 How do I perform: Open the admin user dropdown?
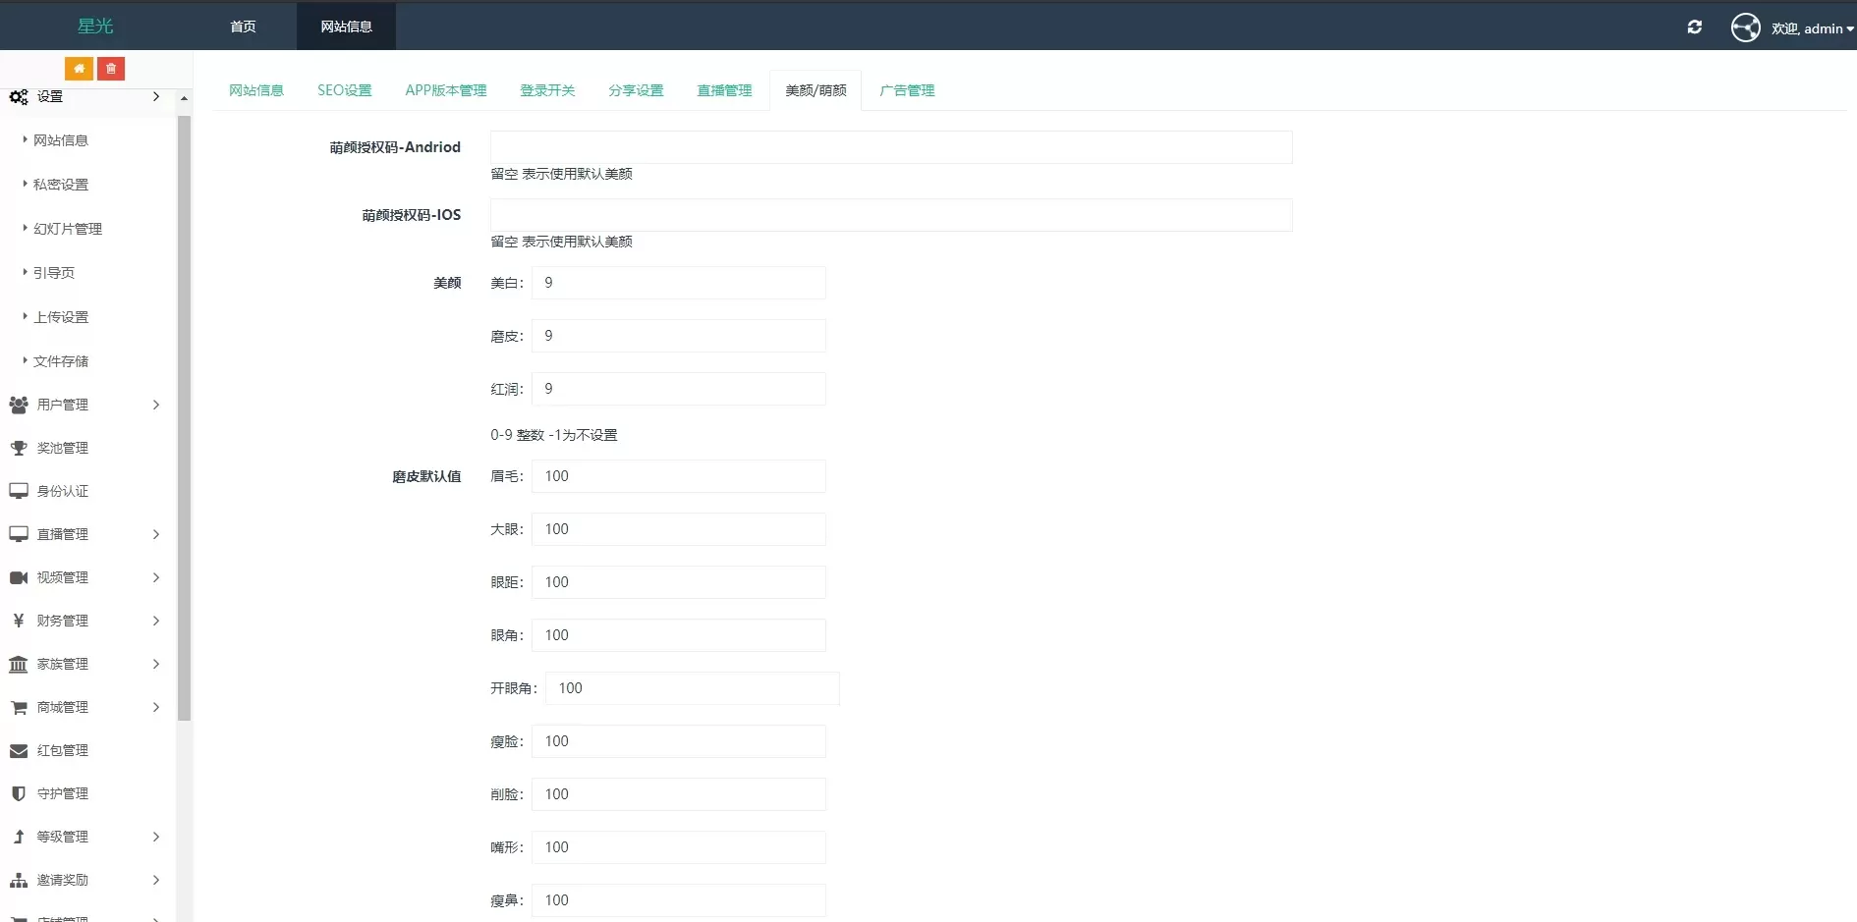click(x=1813, y=28)
